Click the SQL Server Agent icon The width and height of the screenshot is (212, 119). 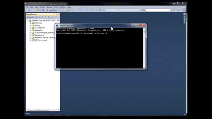[32, 40]
